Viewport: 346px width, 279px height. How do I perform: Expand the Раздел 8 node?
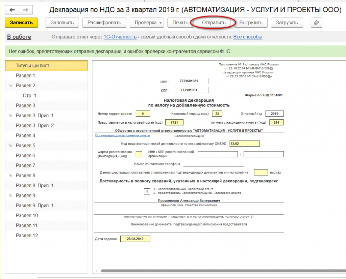point(10,175)
